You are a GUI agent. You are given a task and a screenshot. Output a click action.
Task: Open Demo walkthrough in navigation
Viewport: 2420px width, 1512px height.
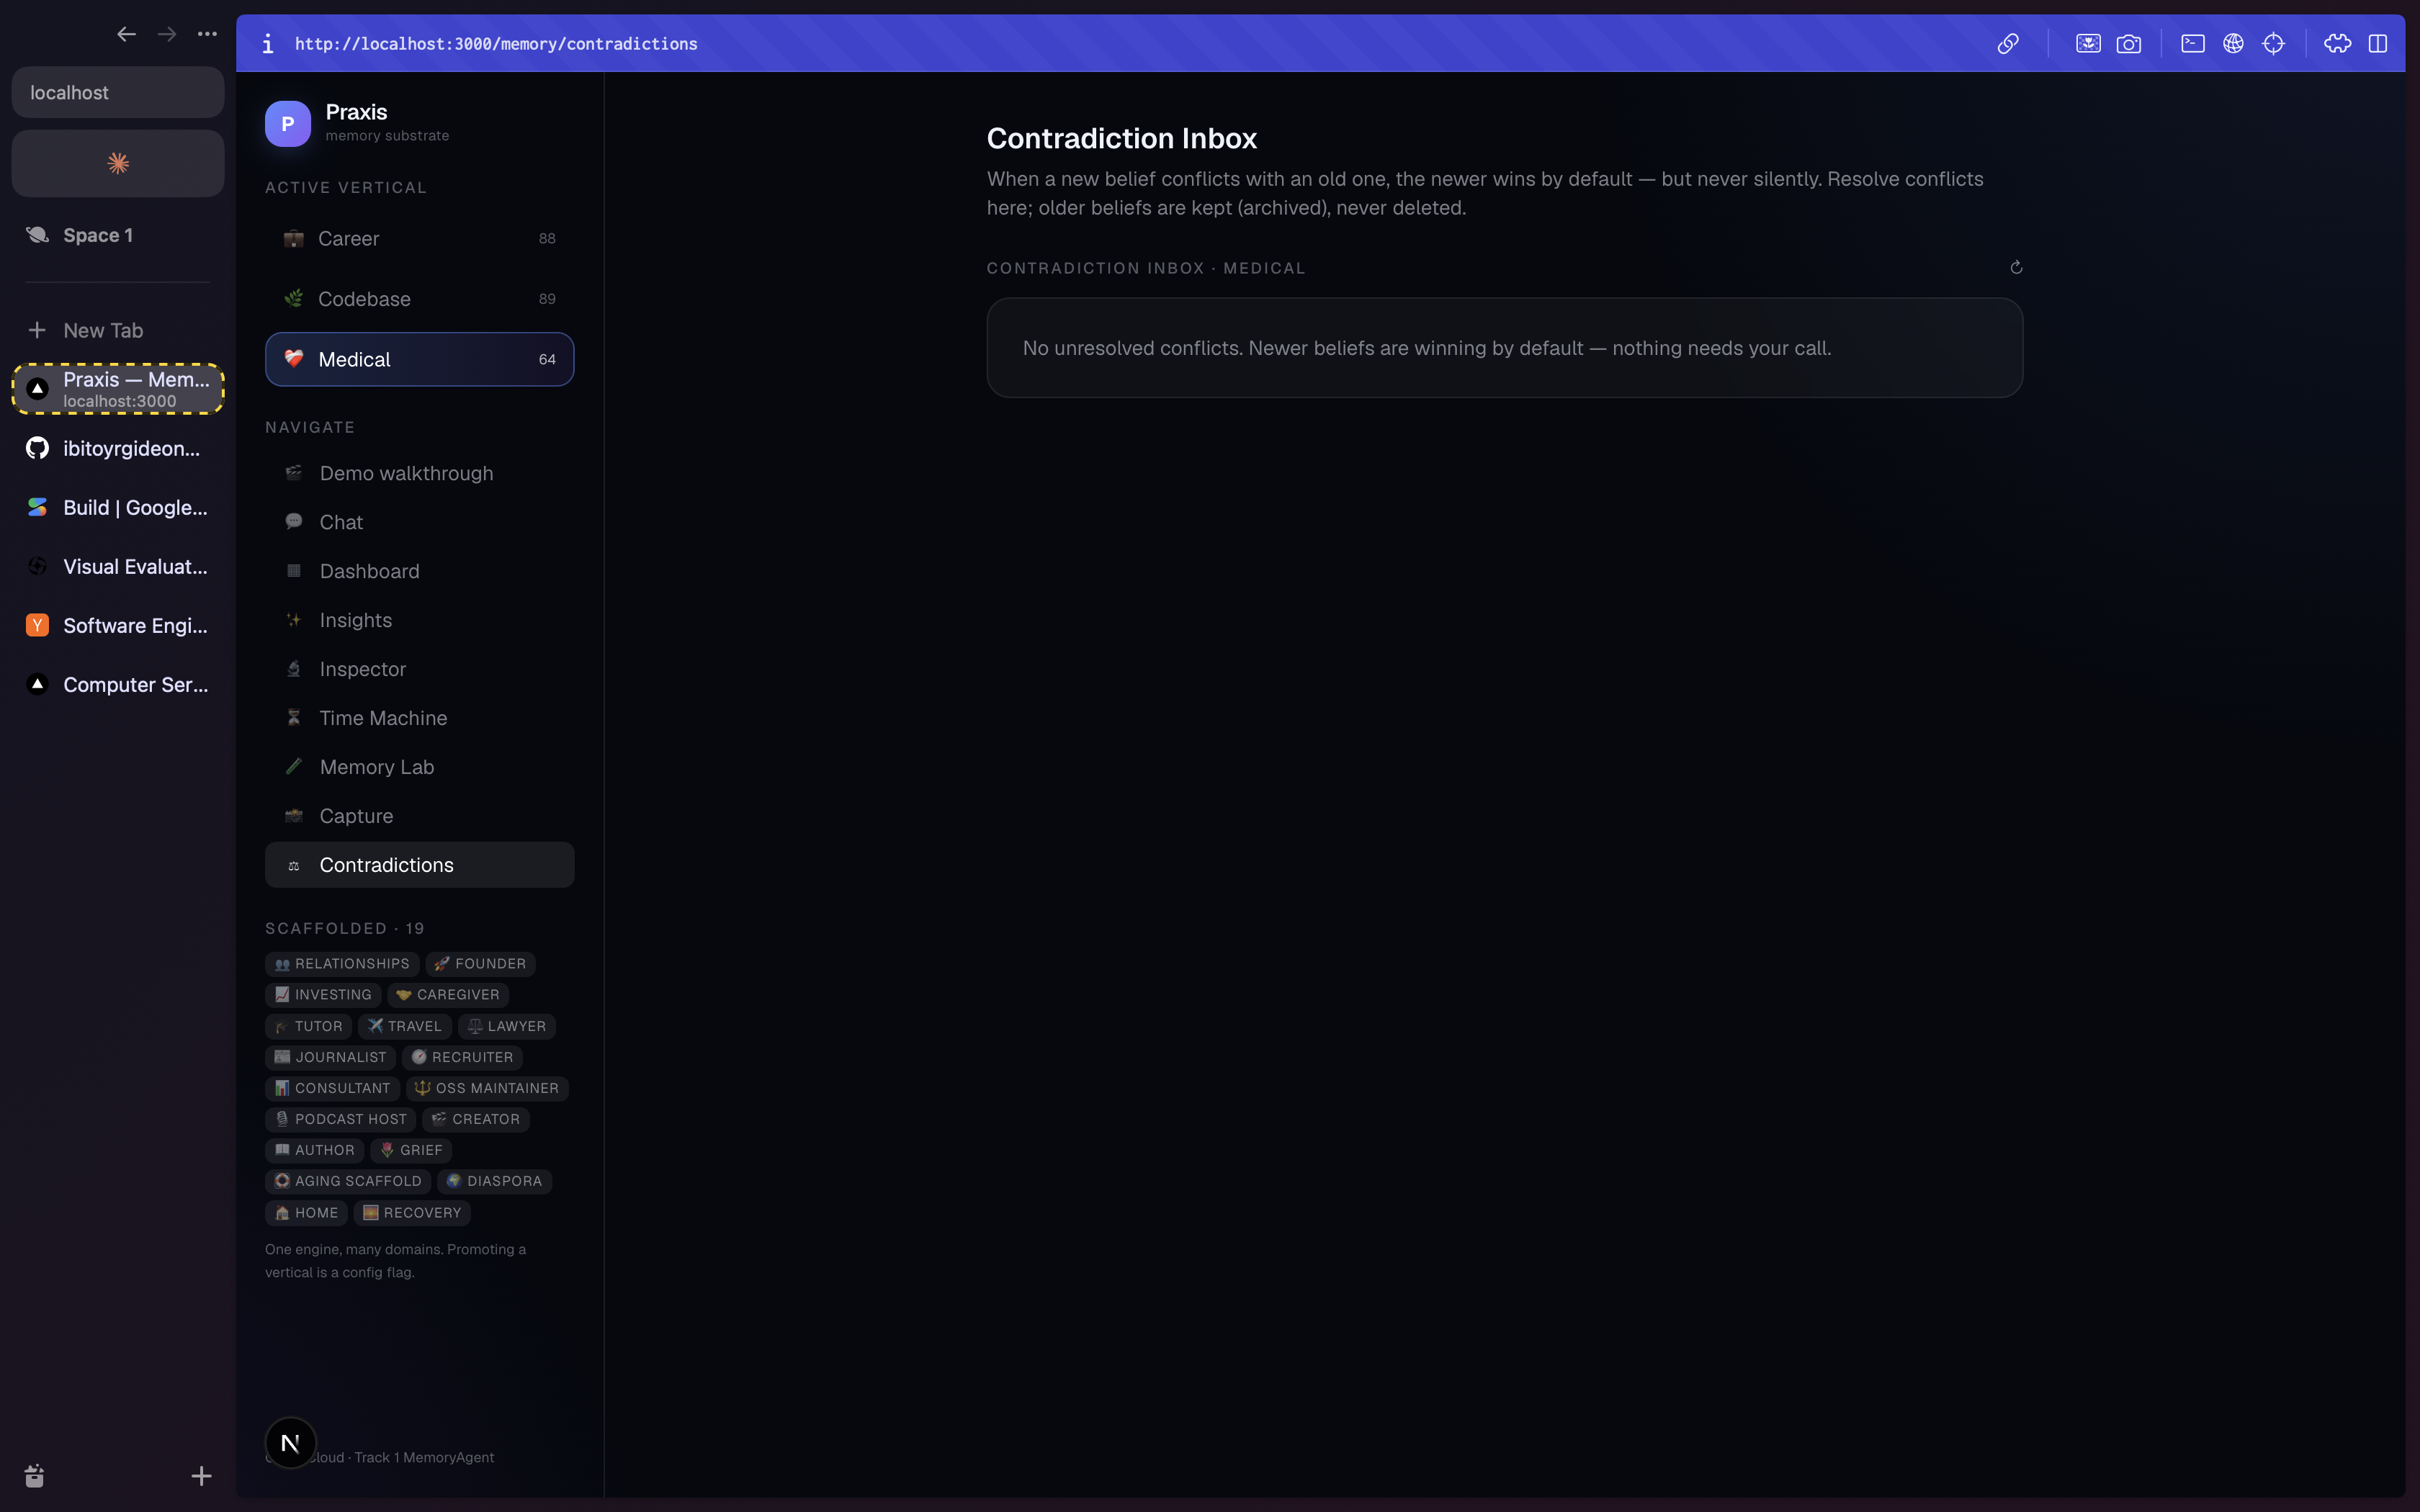tap(419, 473)
